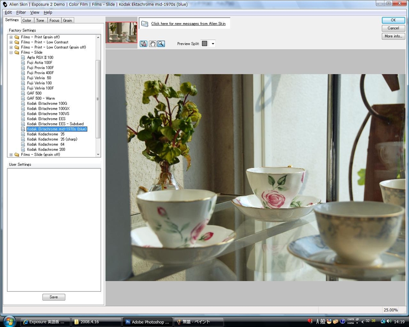Select Kodak Ektachrome EES - Subdued preset

pos(55,124)
